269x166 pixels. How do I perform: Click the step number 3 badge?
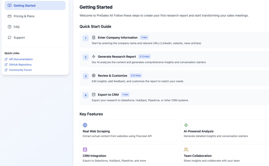click(86, 76)
